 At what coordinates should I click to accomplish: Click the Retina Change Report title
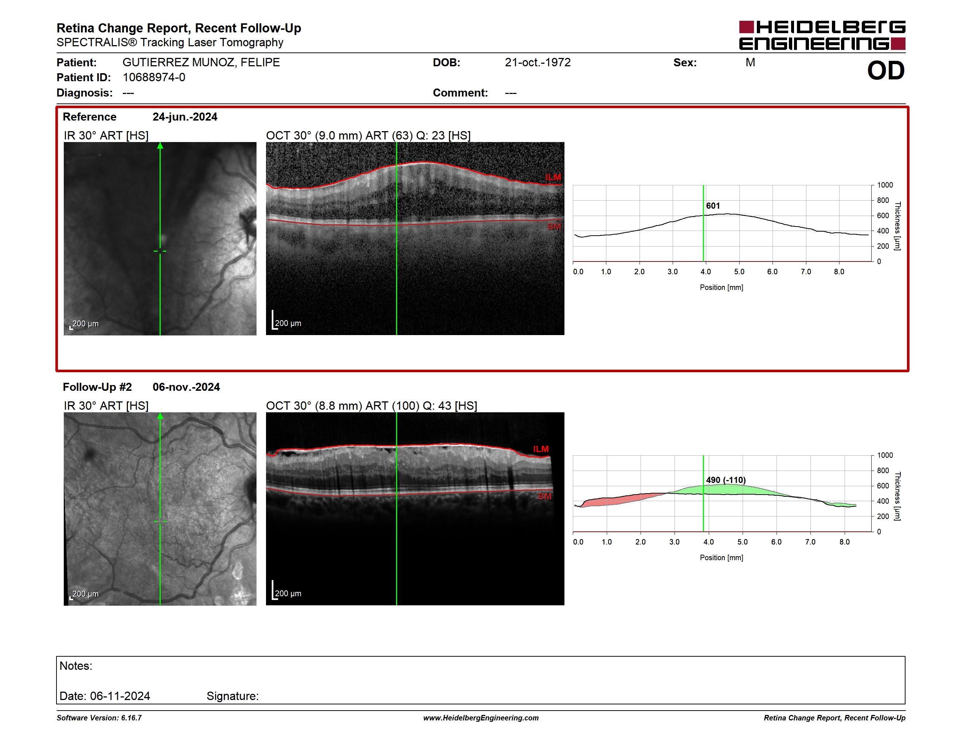[179, 28]
